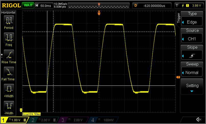Click the speaker sound icon
Viewport: 206px width, 124px height.
tap(198, 119)
